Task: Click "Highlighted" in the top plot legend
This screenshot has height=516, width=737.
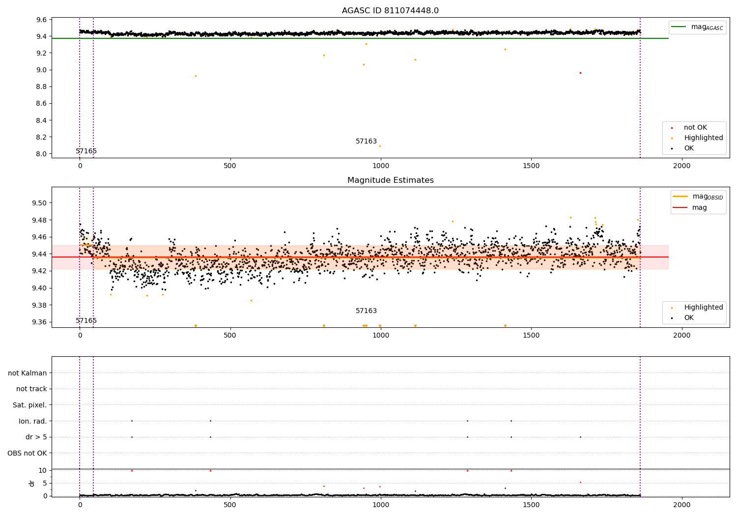Action: pyautogui.click(x=704, y=138)
